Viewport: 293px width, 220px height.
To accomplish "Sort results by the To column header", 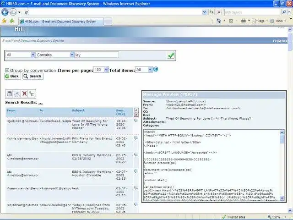I will coord(41,110).
